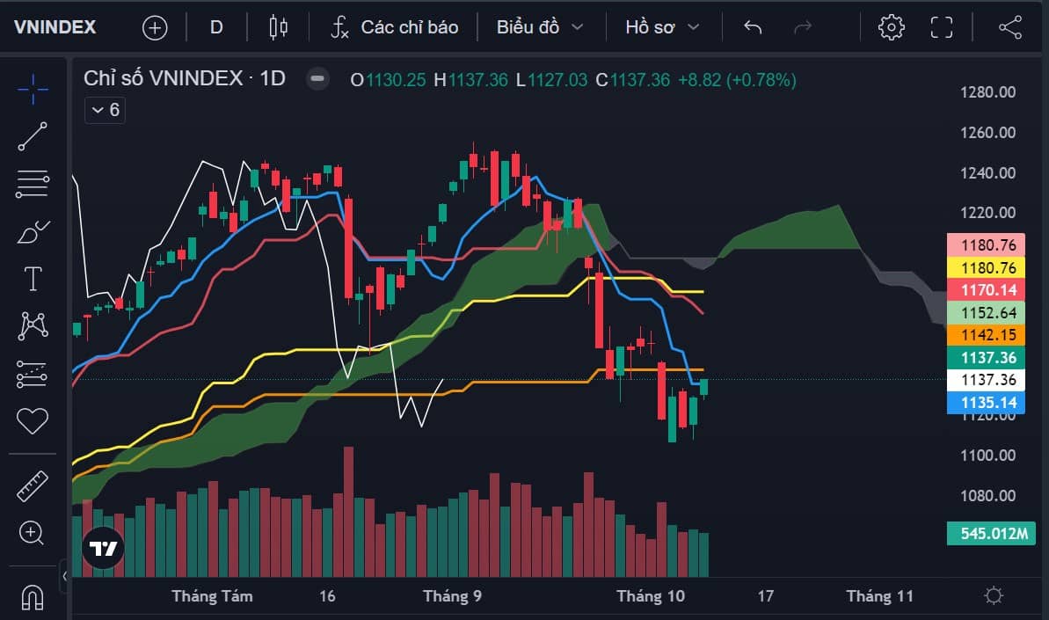The image size is (1049, 620).
Task: Enter fullscreen chart mode
Action: tap(942, 27)
